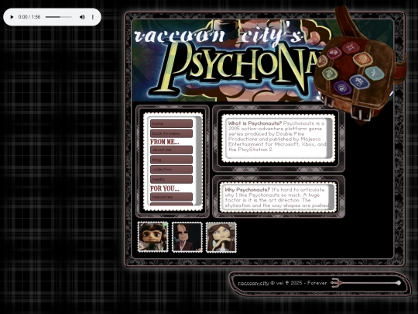Seek on the audio progress bar
418x314 pixels.
point(59,17)
